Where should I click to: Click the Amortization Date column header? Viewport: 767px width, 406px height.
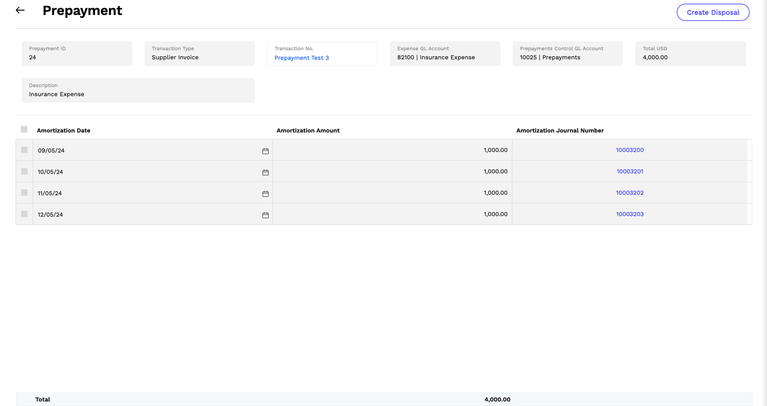[x=63, y=130]
